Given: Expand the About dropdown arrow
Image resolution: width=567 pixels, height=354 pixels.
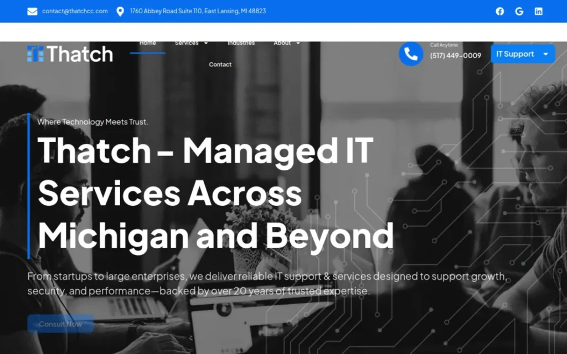Looking at the screenshot, I should click(x=298, y=43).
